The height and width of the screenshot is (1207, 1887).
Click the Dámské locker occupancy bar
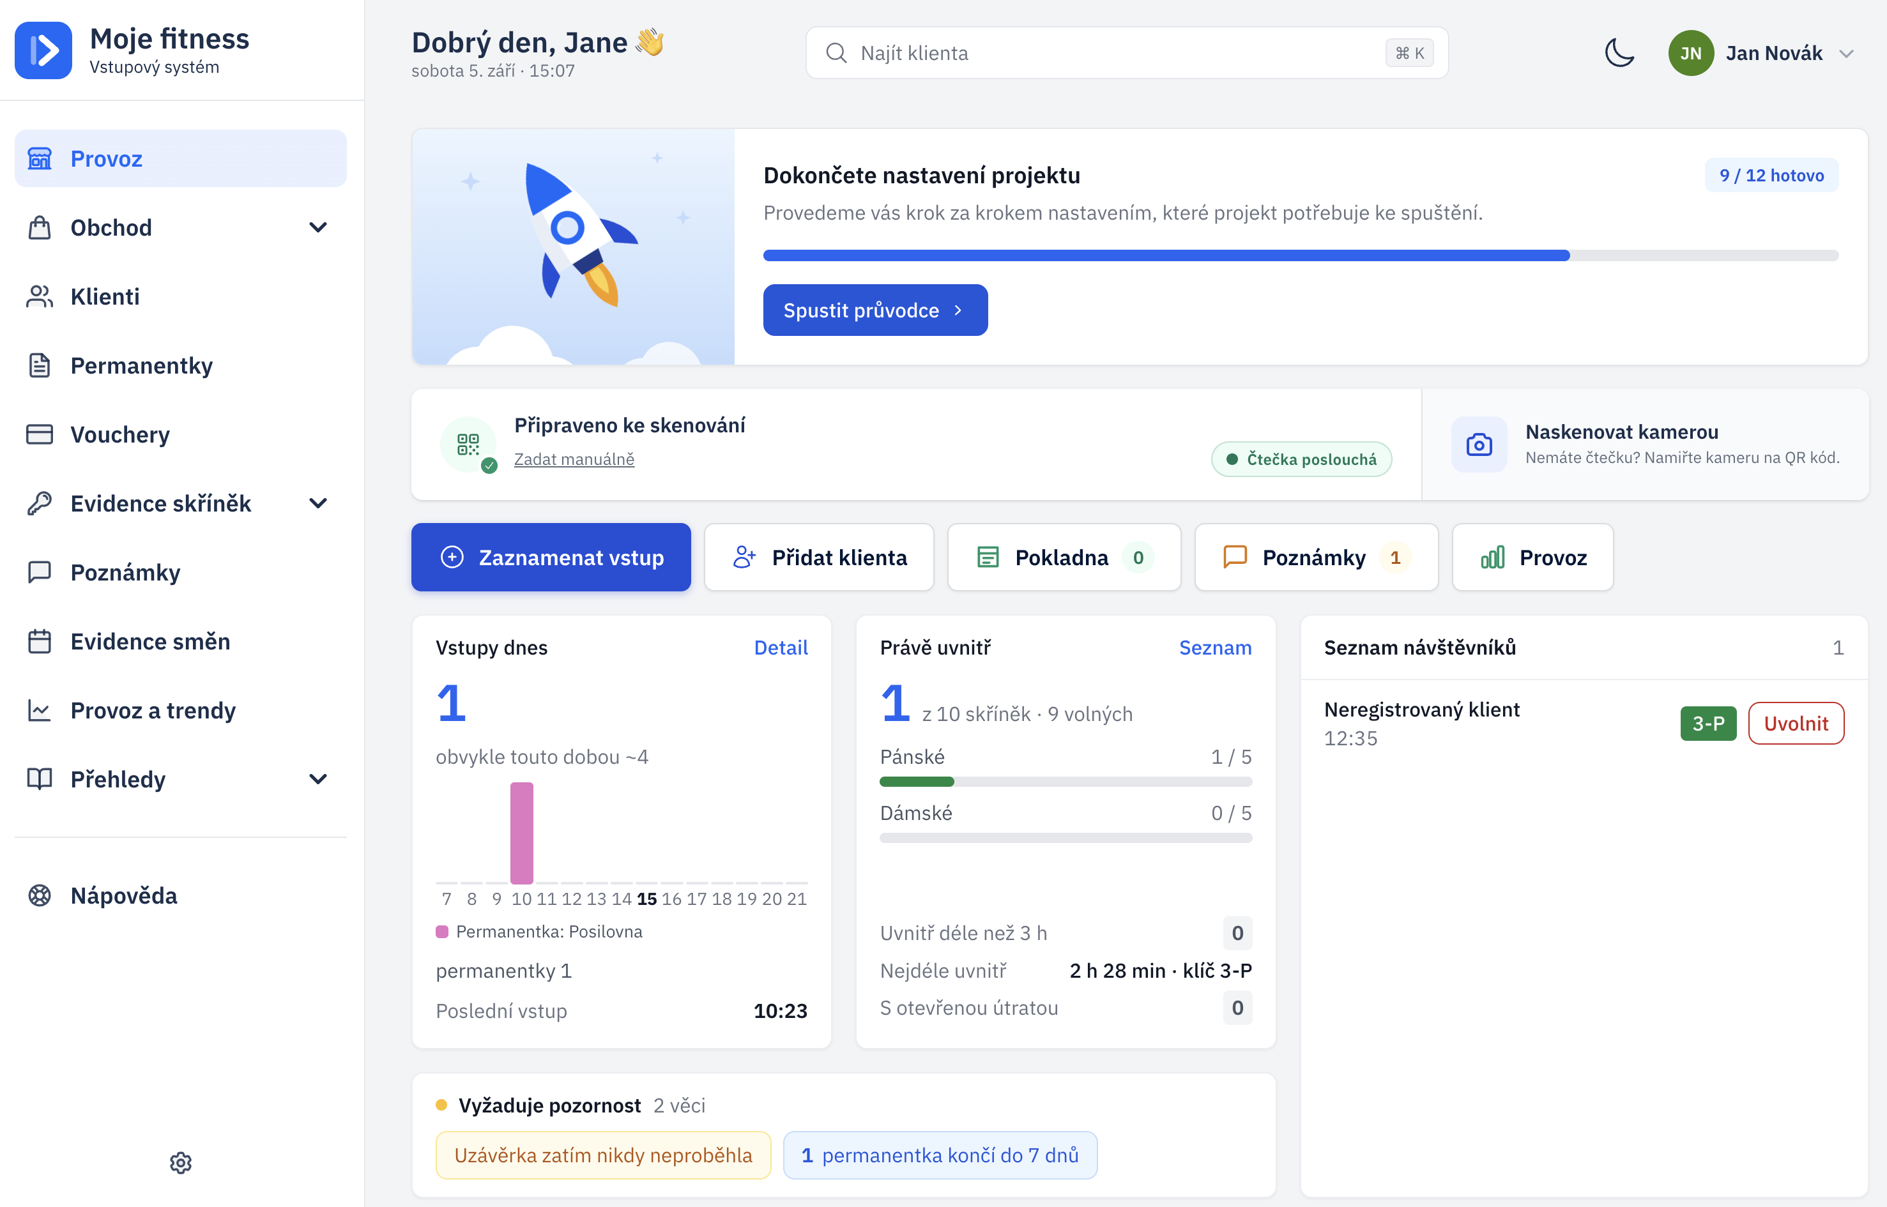tap(1066, 838)
